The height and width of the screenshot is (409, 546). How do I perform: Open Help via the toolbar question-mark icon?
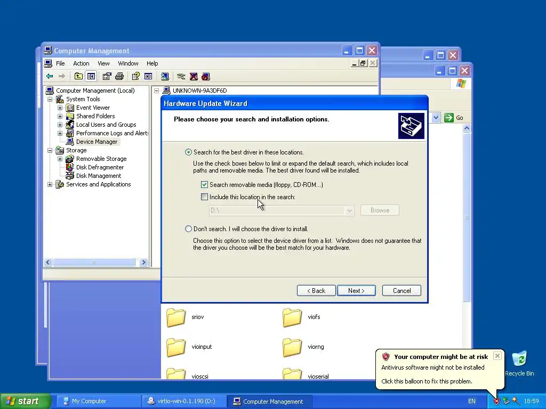point(136,77)
